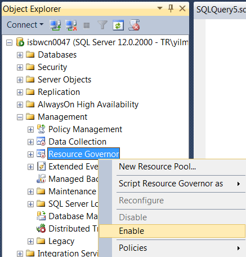Select the Replication tree item

click(x=59, y=92)
